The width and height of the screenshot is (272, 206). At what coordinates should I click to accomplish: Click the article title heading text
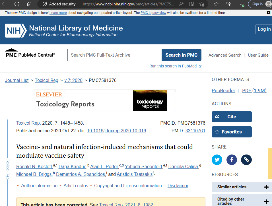tap(105, 151)
